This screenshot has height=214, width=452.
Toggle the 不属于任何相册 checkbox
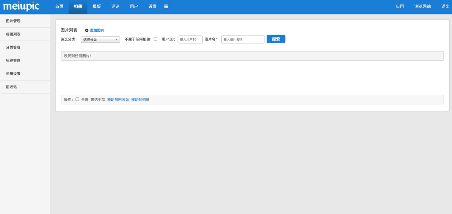pyautogui.click(x=155, y=39)
